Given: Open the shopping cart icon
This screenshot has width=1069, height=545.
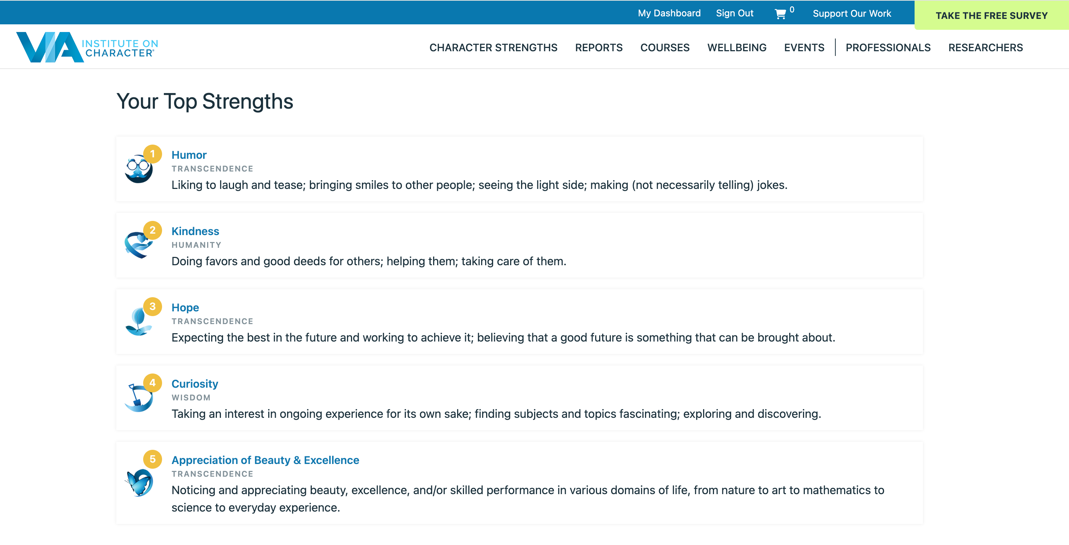Looking at the screenshot, I should pyautogui.click(x=780, y=14).
